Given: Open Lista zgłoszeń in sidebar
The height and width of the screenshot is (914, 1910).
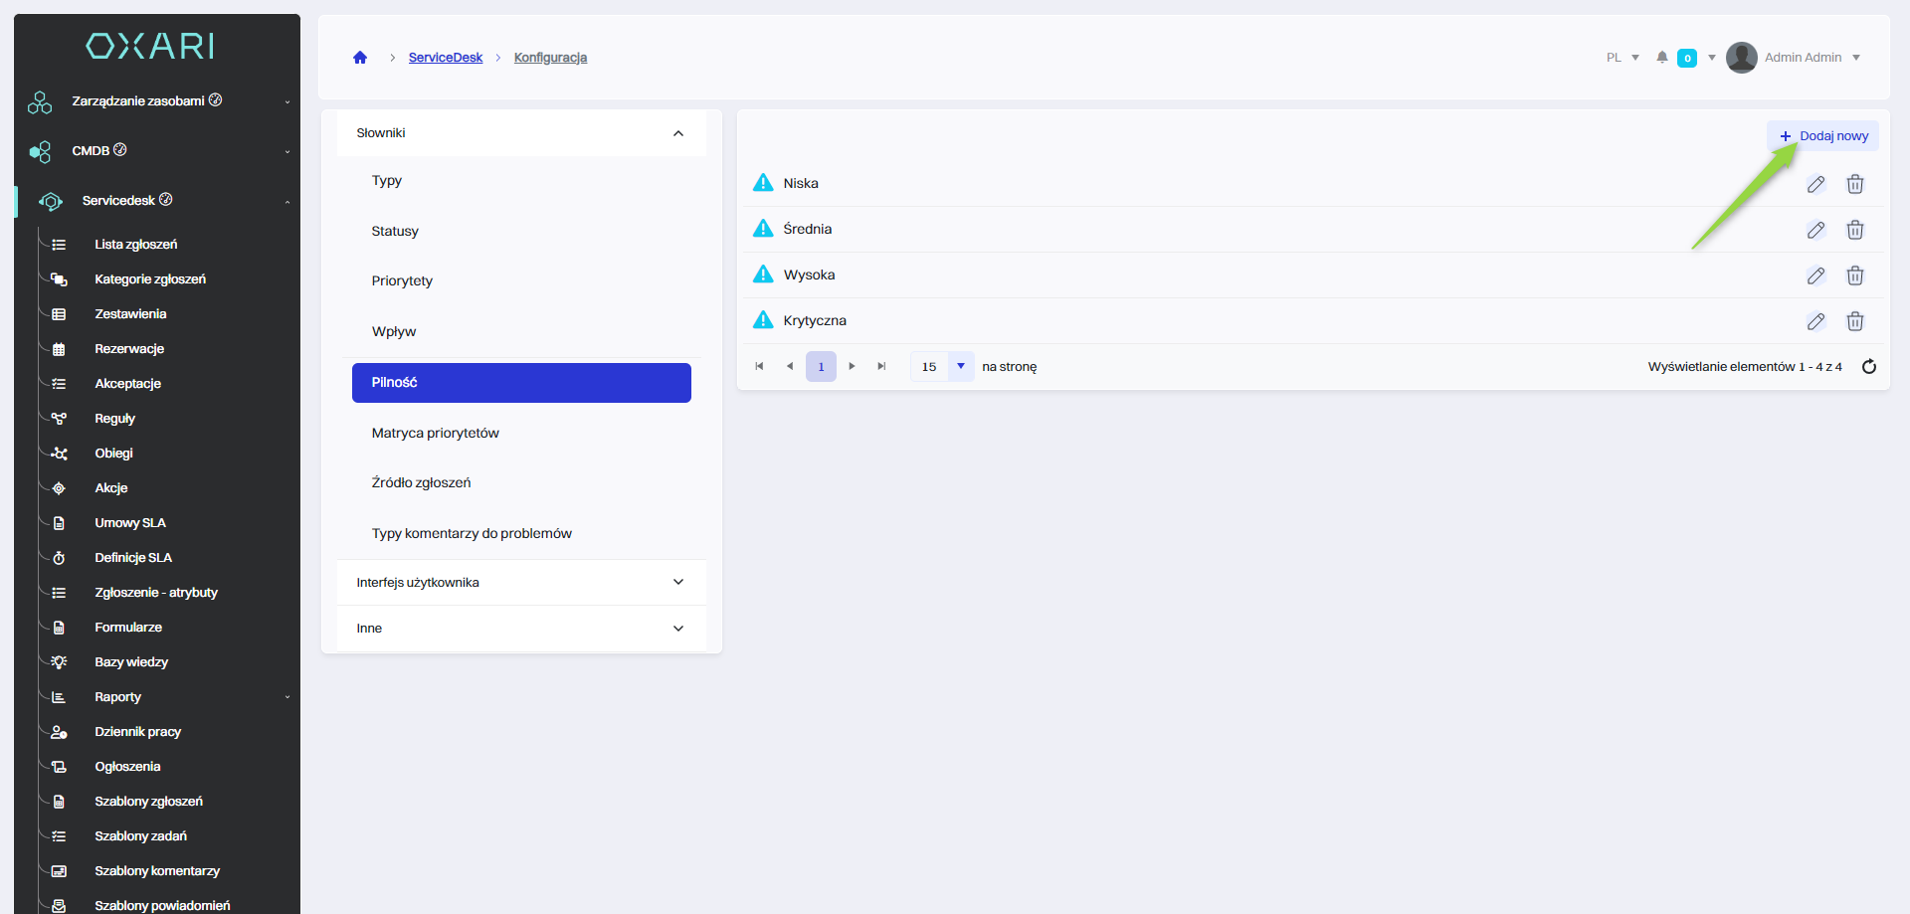Looking at the screenshot, I should point(135,245).
